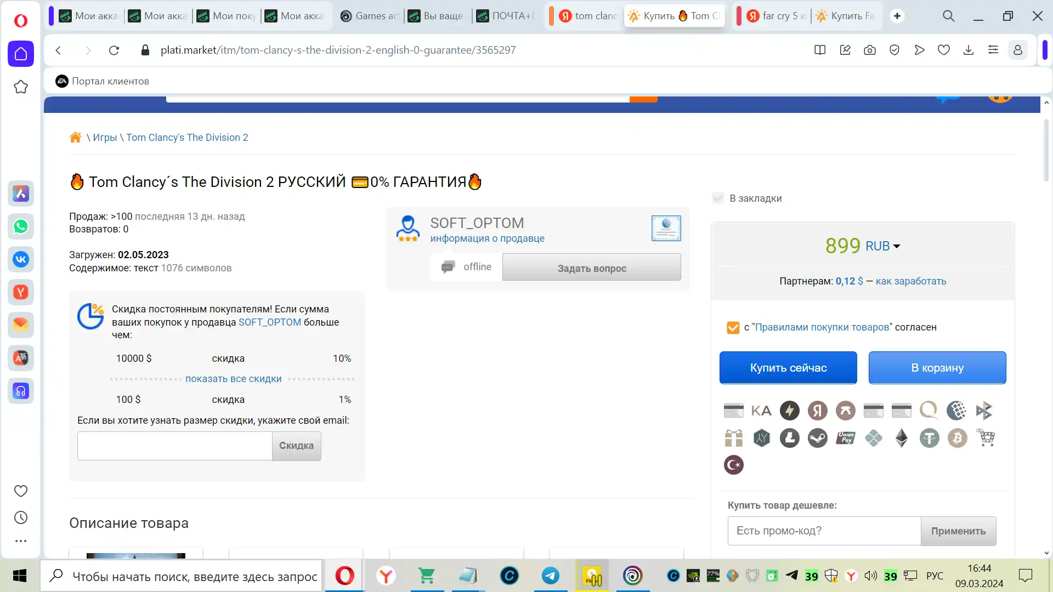Open Opera home speed dial icon

pyautogui.click(x=21, y=54)
